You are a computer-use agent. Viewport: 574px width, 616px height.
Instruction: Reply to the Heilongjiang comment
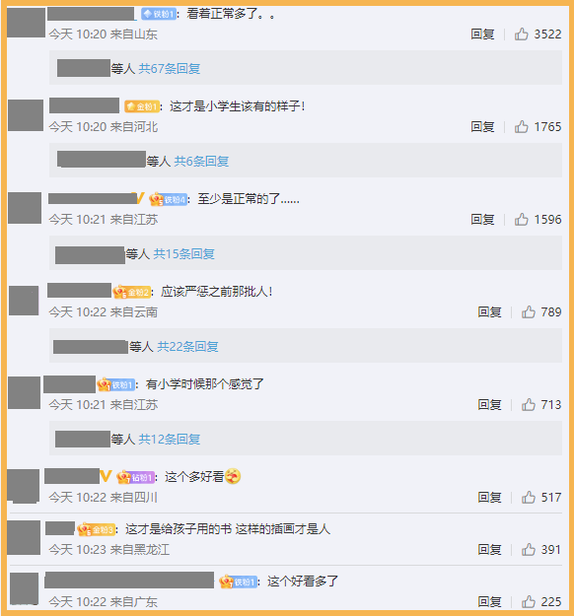click(489, 549)
